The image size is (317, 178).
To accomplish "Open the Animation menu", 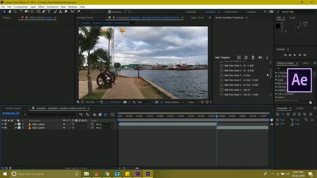I will [x=53, y=7].
